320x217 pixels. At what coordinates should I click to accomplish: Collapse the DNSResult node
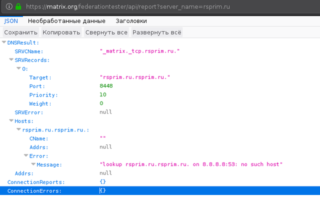(x=4, y=42)
